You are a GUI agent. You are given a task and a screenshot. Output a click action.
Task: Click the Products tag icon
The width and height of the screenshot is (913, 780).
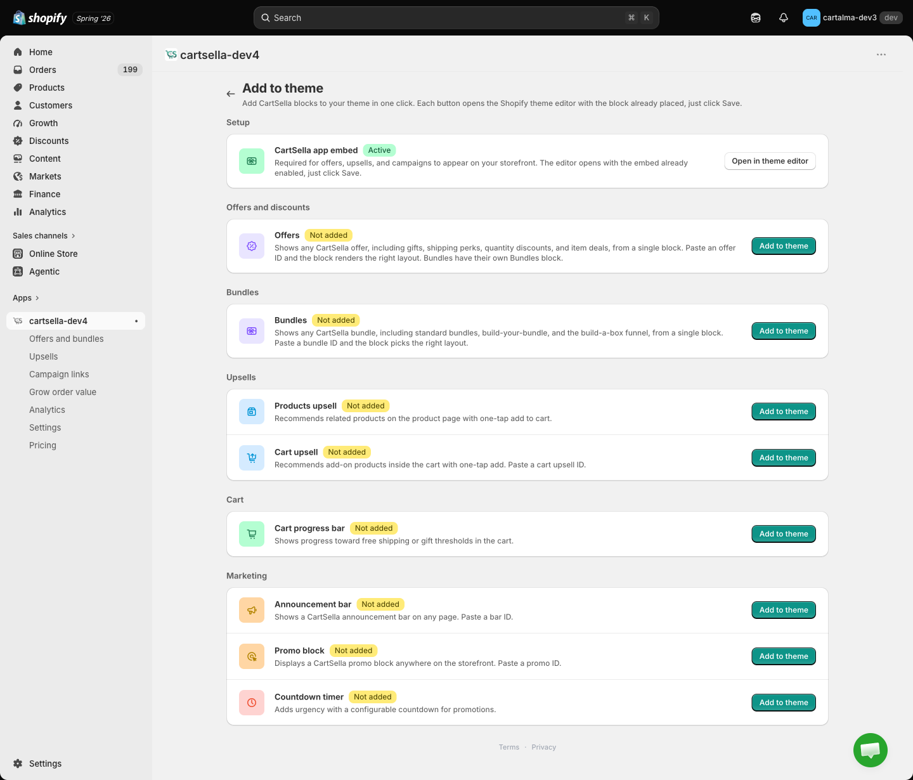[x=18, y=88]
